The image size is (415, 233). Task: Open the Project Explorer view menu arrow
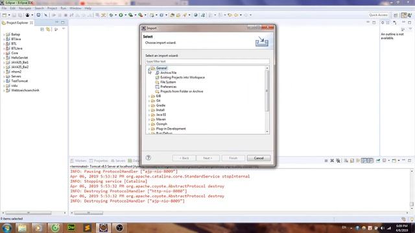[64, 29]
